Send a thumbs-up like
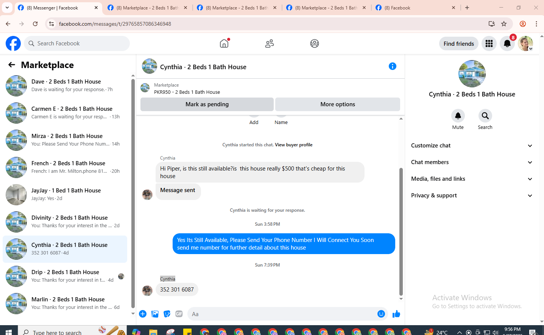 pos(396,314)
